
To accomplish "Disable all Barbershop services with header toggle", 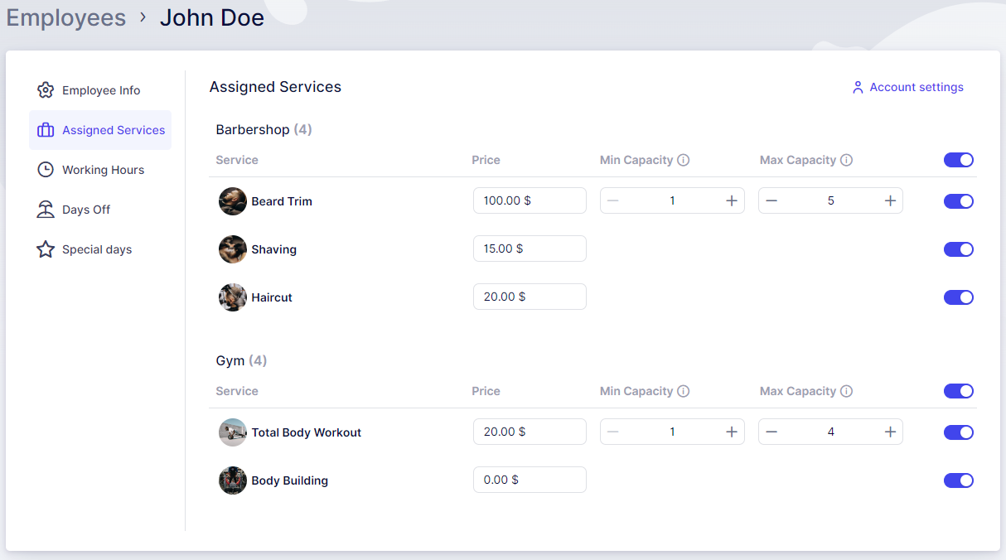I will [x=958, y=160].
